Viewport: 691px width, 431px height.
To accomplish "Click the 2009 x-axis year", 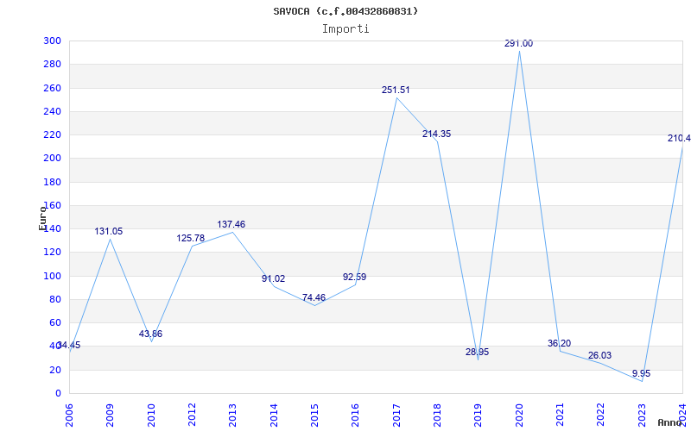I will [111, 415].
